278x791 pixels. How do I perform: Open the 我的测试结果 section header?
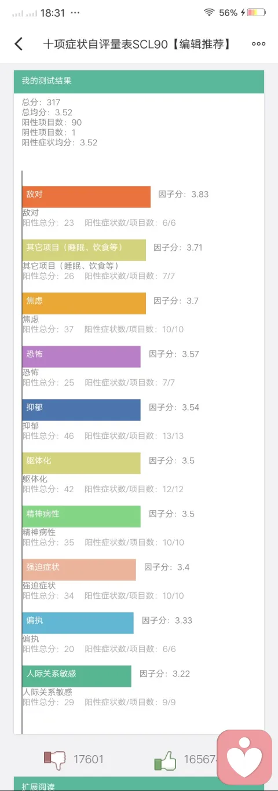pos(139,81)
